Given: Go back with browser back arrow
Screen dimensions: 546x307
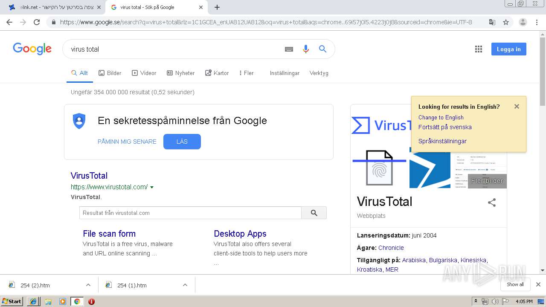Looking at the screenshot, I should [x=9, y=22].
